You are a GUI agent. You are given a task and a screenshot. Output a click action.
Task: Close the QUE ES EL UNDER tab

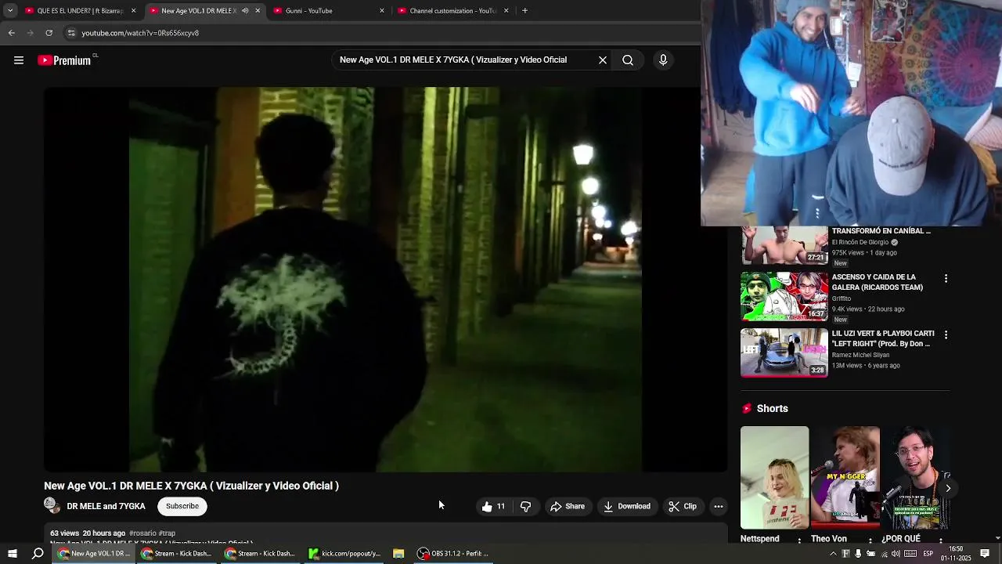(133, 11)
